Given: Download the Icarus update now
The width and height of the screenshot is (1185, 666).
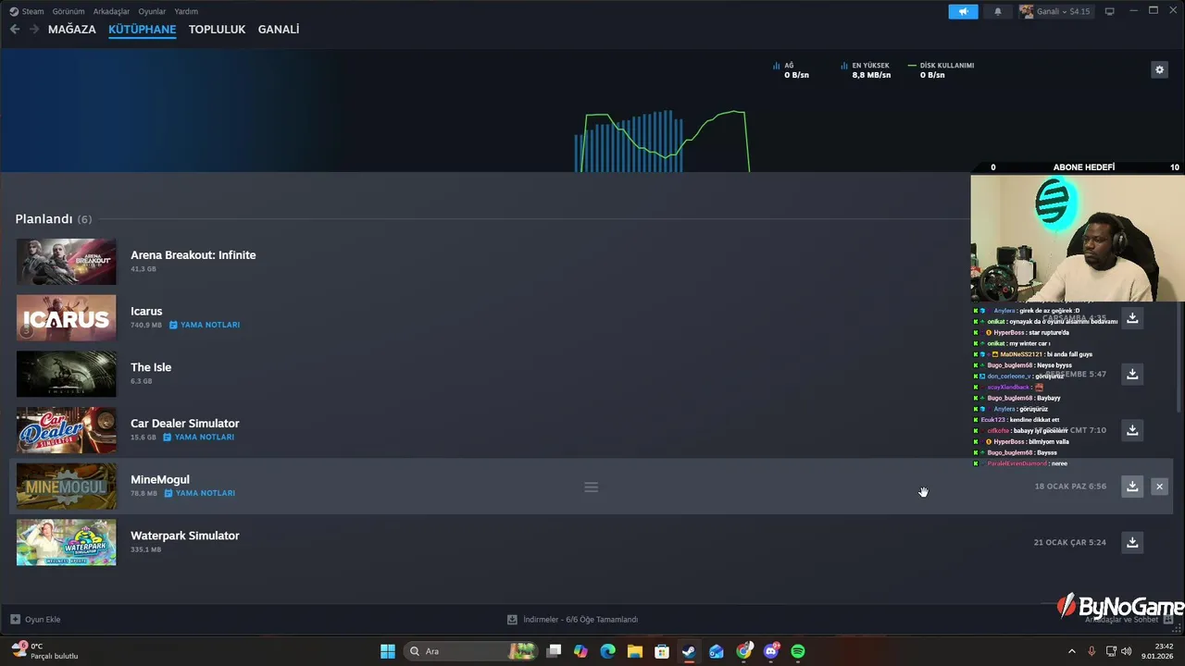Looking at the screenshot, I should (1132, 318).
